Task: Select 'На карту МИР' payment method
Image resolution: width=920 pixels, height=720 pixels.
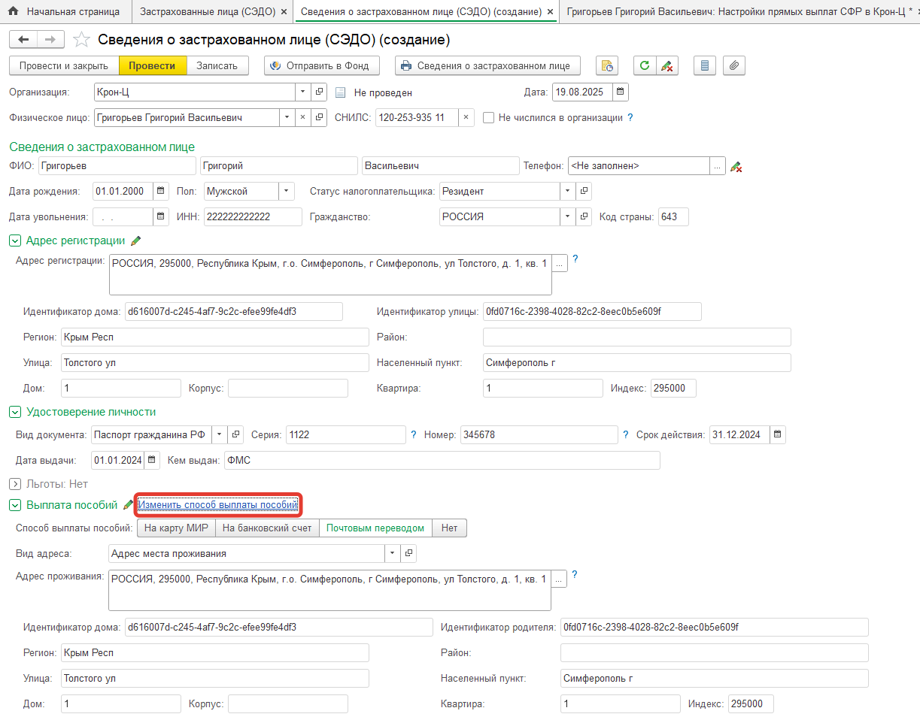Action: [176, 528]
